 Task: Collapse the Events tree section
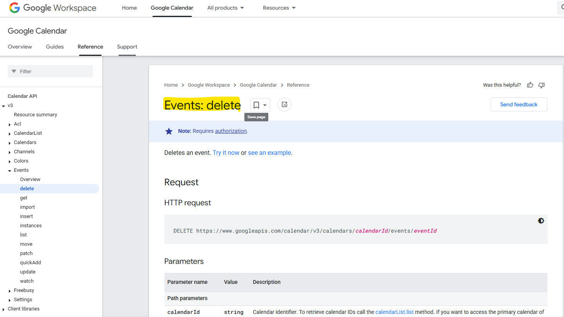[10, 171]
